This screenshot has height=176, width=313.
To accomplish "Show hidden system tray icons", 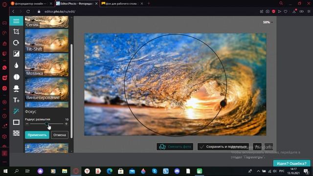I will pyautogui.click(x=258, y=171).
